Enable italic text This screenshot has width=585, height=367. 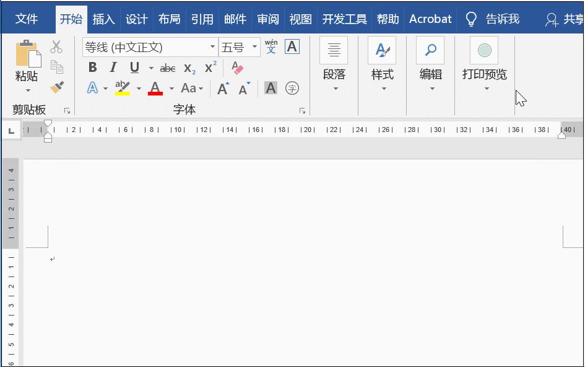[x=112, y=67]
